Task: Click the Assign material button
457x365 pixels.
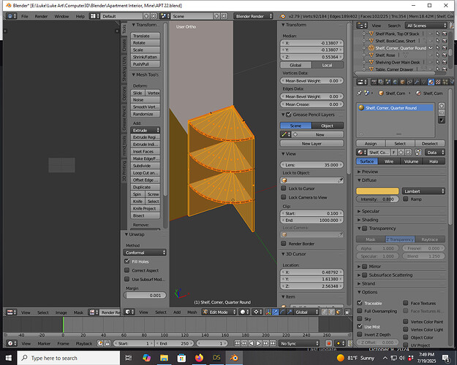Action: pyautogui.click(x=371, y=144)
